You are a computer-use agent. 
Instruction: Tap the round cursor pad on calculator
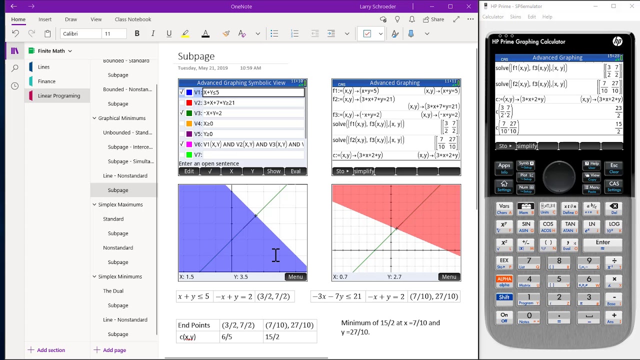(559, 177)
